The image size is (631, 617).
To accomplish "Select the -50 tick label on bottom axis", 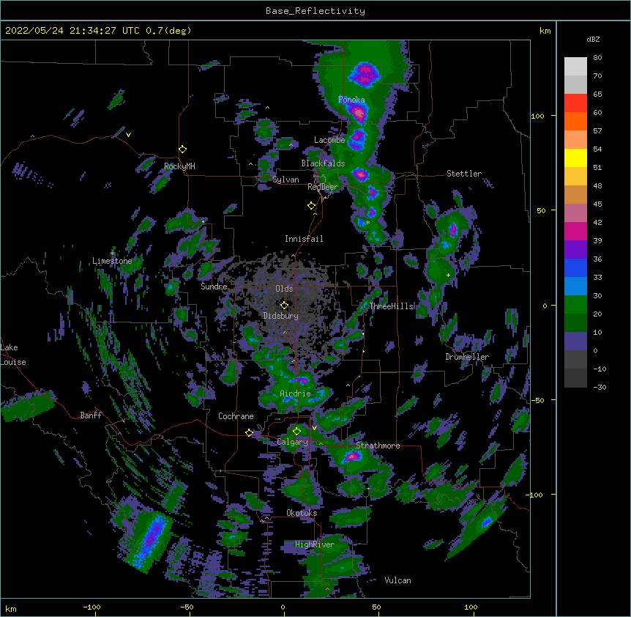I will (x=187, y=607).
